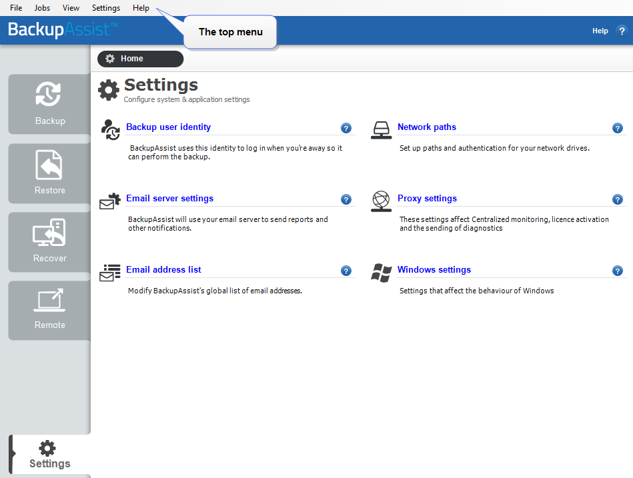Click the Proxy settings globe icon
This screenshot has height=478, width=633.
(x=381, y=201)
